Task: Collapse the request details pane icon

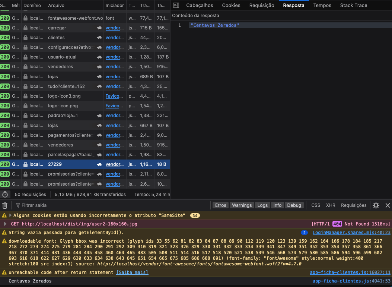Action: coord(176,5)
